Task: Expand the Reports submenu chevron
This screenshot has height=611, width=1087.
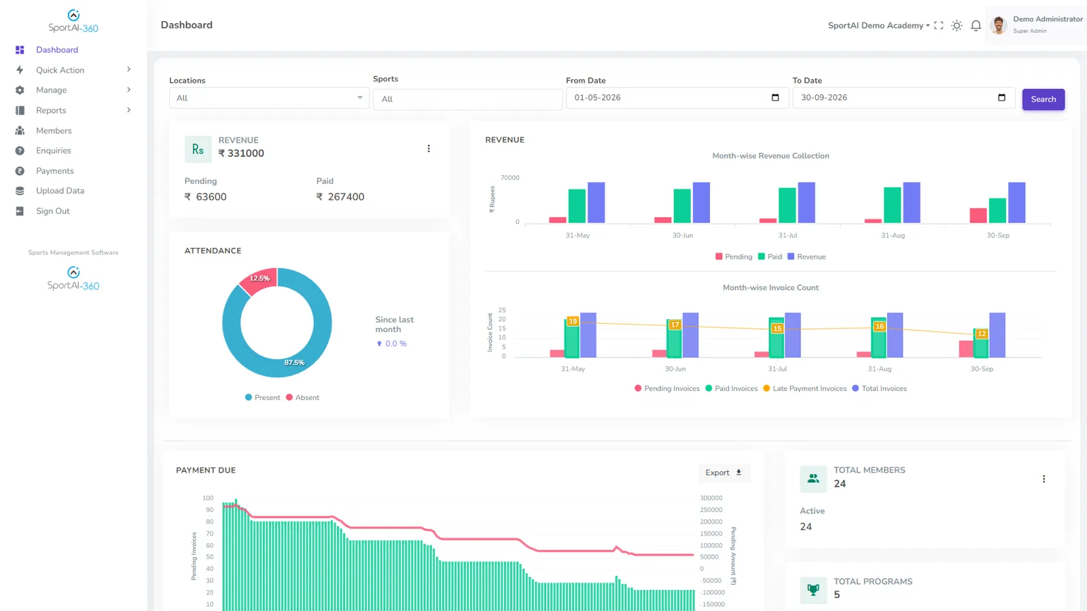Action: [x=128, y=110]
